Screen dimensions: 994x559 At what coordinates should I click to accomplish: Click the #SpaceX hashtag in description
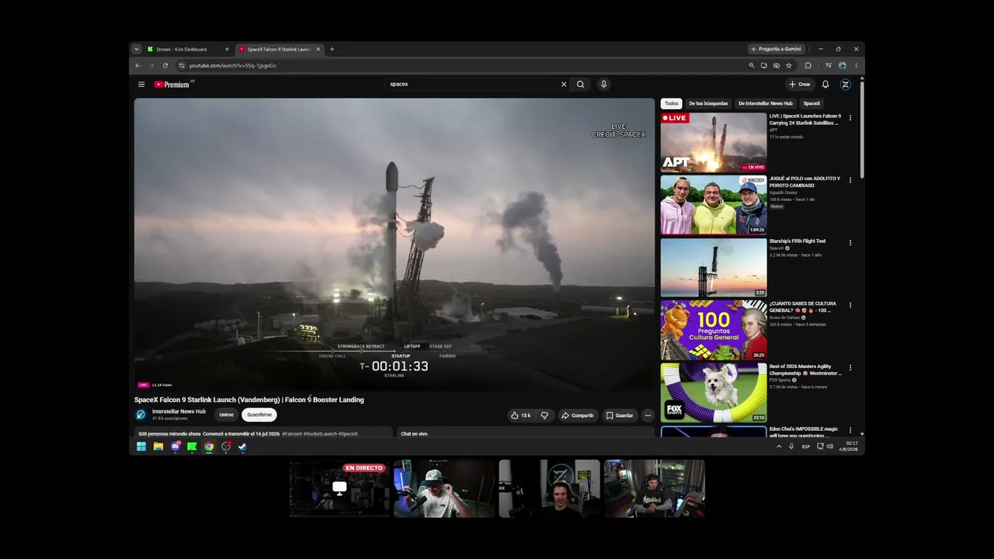coord(348,434)
